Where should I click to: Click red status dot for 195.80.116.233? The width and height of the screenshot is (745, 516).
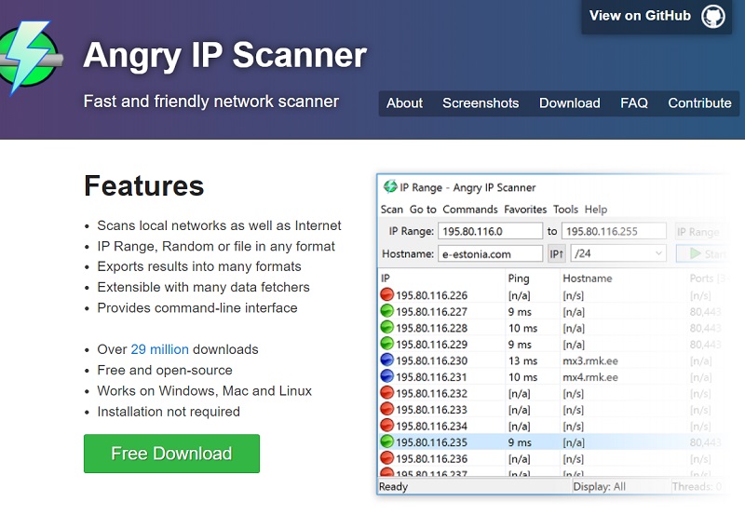(x=387, y=409)
